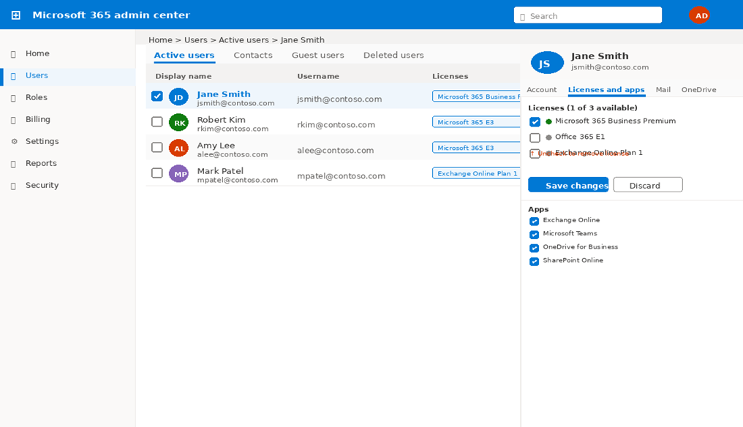743x427 pixels.
Task: Uncheck the Microsoft Teams app
Action: point(534,235)
